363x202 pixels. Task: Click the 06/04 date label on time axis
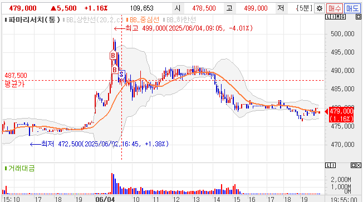105,199
